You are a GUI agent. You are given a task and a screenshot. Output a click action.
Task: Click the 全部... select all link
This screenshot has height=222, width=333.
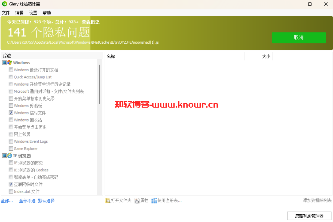tap(7, 201)
